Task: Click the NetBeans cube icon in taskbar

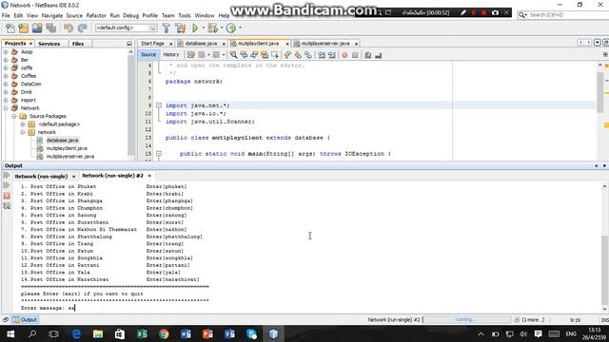Action: 273,333
